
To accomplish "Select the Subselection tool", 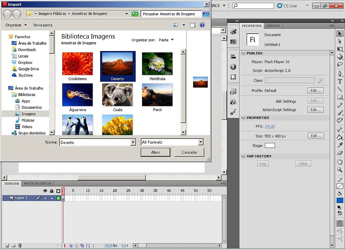I will pyautogui.click(x=340, y=41).
